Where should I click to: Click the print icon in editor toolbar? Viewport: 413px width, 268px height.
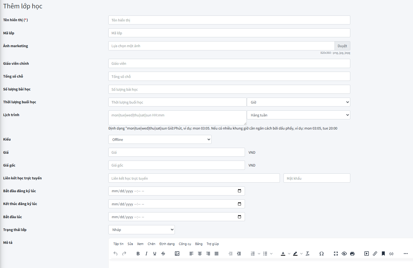tap(352, 254)
